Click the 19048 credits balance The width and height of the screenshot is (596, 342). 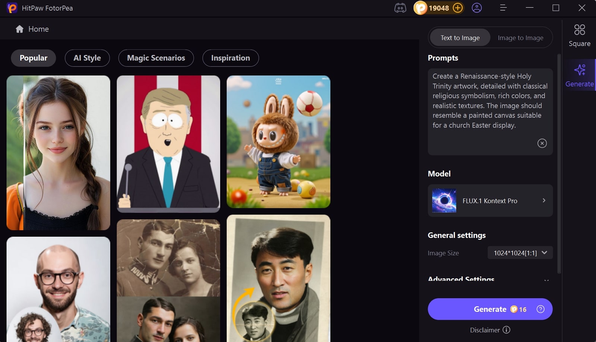[439, 8]
